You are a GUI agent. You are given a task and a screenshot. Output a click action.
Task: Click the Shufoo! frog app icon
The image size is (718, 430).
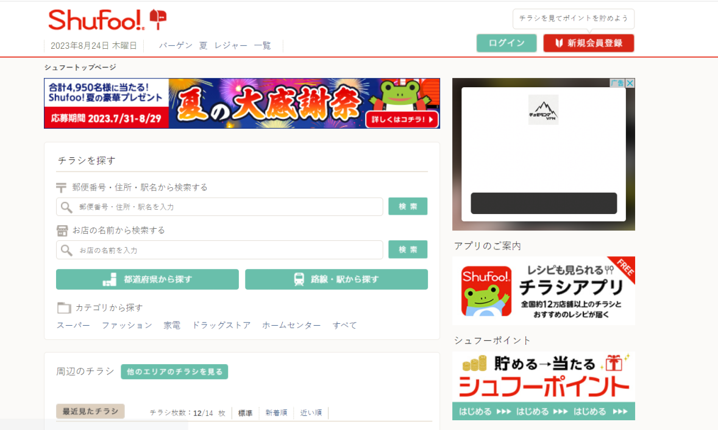pos(486,291)
